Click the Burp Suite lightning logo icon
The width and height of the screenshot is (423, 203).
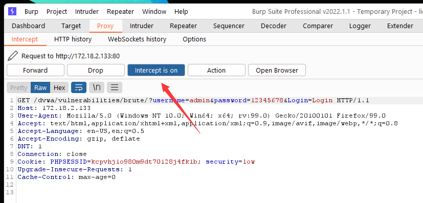coord(12,11)
